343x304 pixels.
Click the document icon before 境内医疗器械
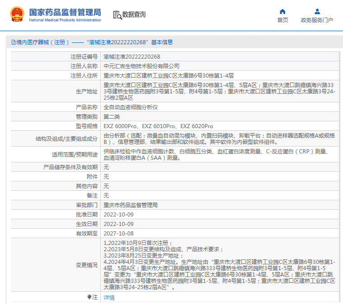click(14, 42)
